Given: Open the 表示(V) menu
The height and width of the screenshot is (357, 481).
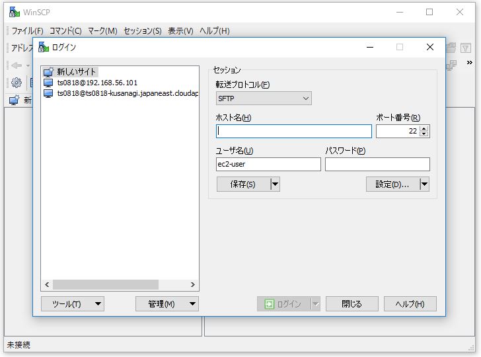Looking at the screenshot, I should pos(180,31).
